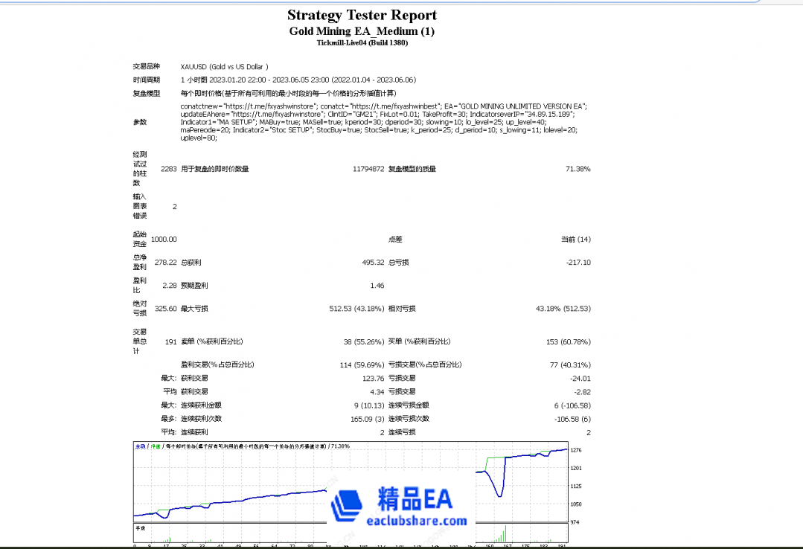Click the largest profit trade value 123.76

[371, 378]
